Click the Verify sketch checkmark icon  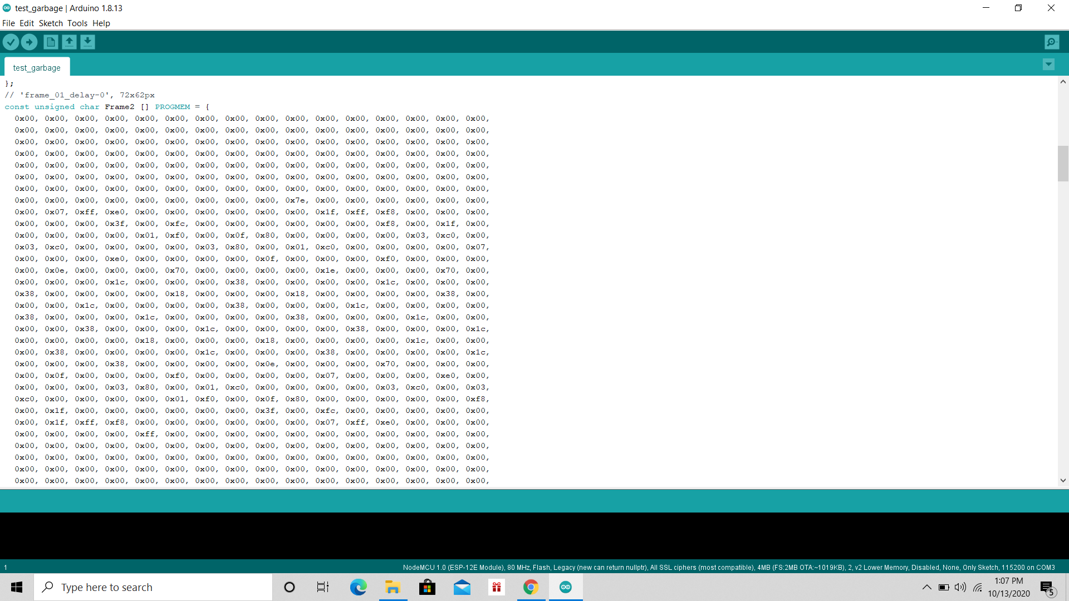pyautogui.click(x=11, y=42)
